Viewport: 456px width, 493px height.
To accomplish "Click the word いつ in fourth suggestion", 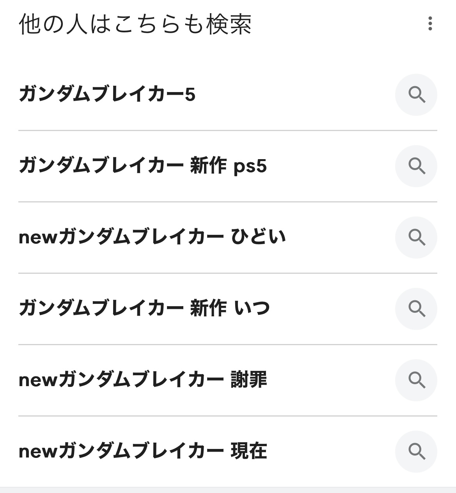I will point(252,309).
